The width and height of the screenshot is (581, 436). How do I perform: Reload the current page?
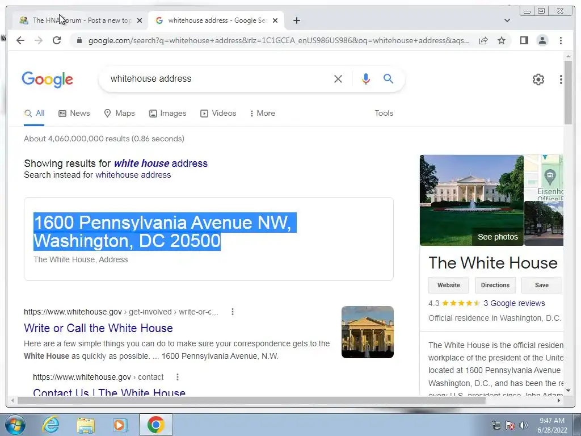57,40
